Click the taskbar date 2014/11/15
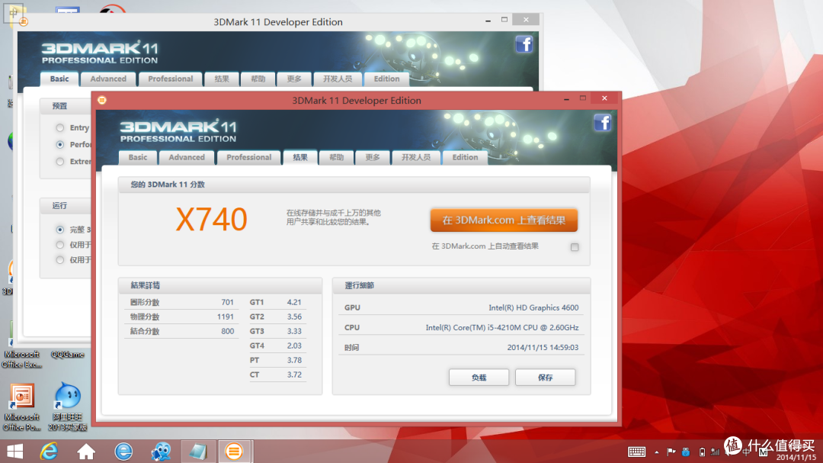Screen dimensions: 823x463 coord(796,458)
